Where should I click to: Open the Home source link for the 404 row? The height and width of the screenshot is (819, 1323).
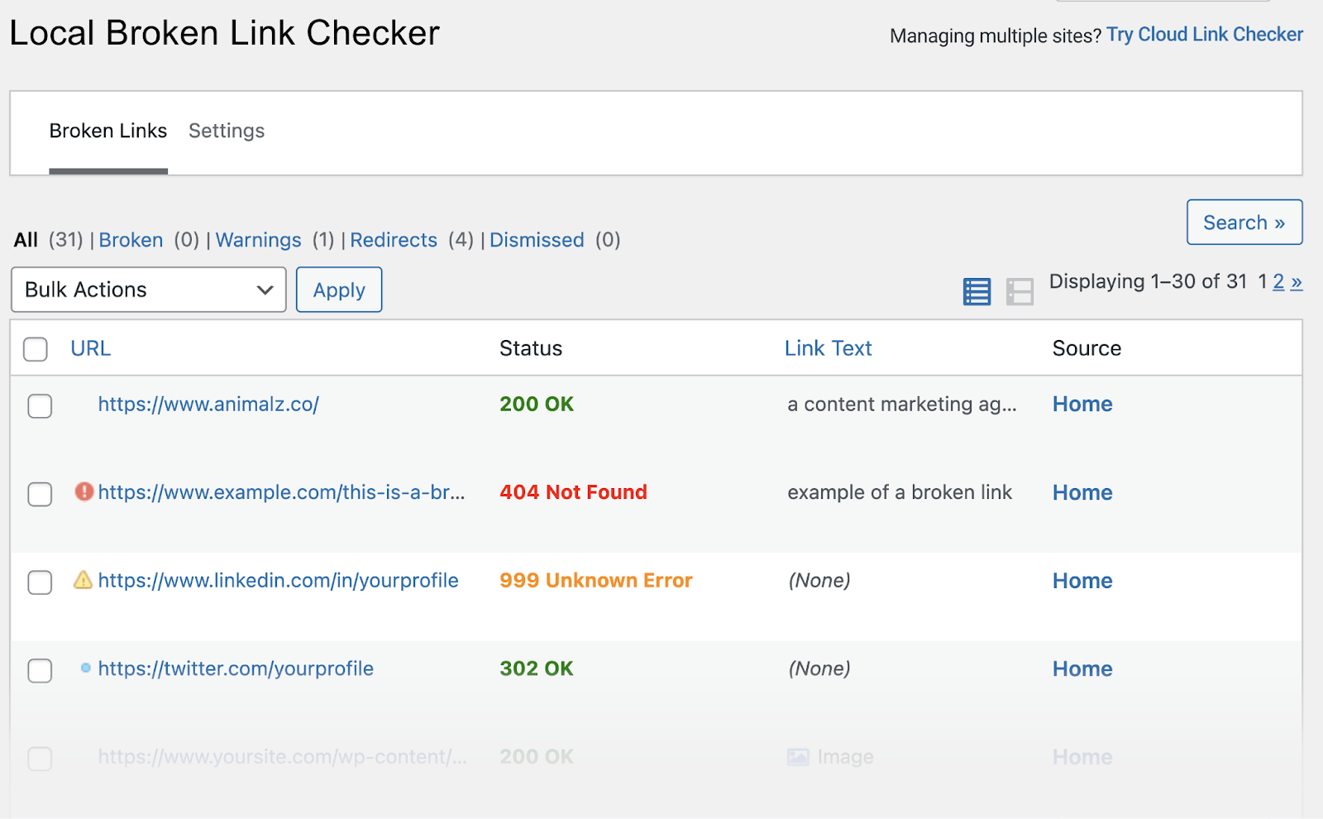(1082, 491)
